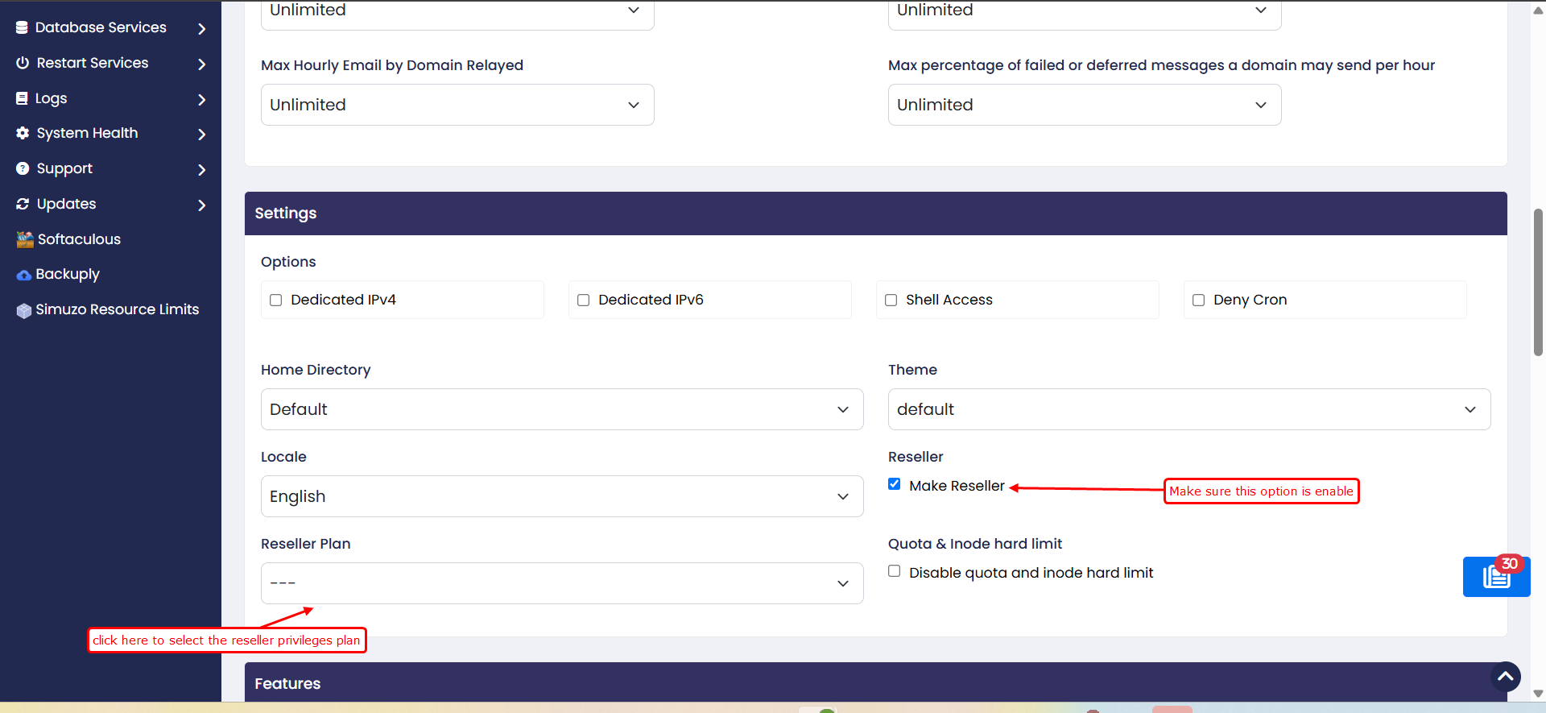Open the Theme dropdown

[x=1189, y=409]
